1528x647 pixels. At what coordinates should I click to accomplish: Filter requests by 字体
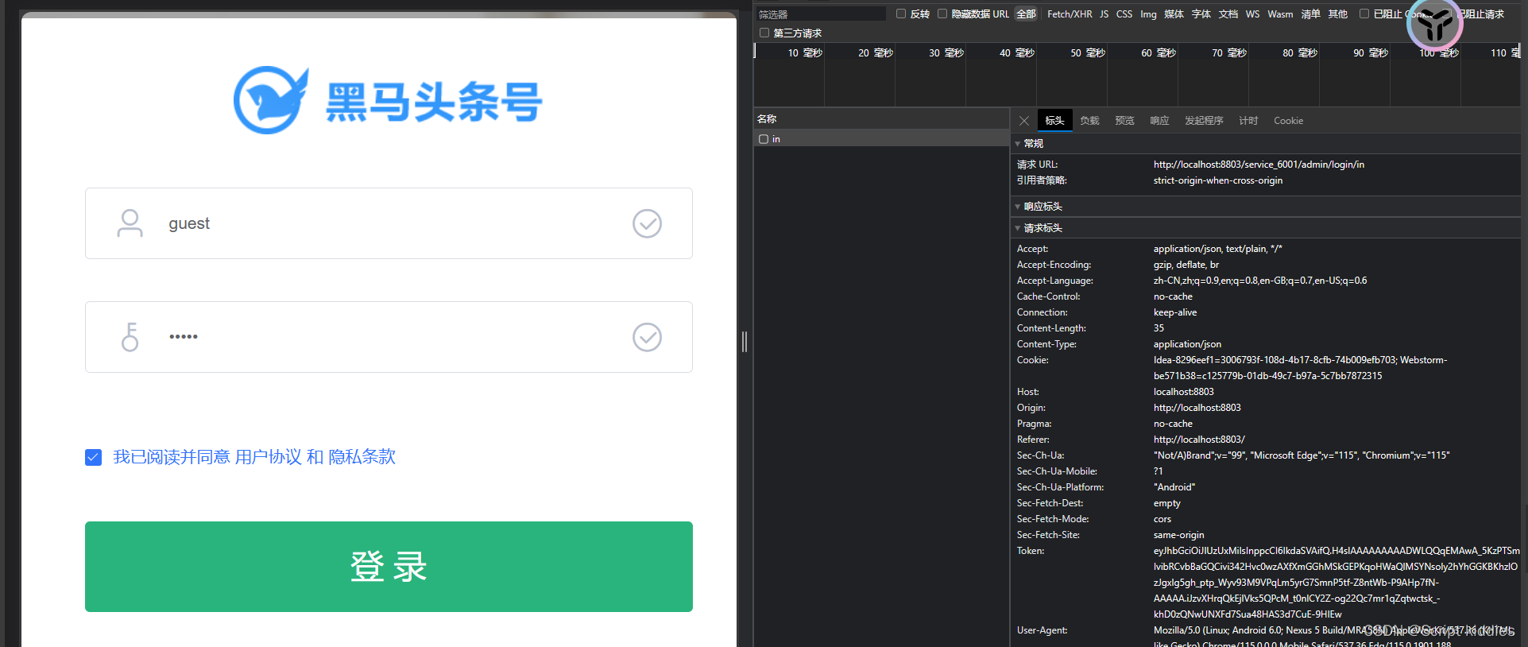[1201, 14]
